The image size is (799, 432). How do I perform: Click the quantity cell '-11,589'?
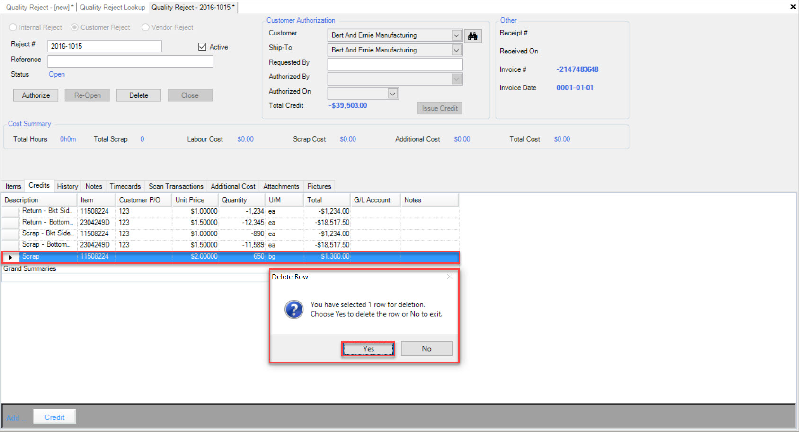tap(242, 245)
